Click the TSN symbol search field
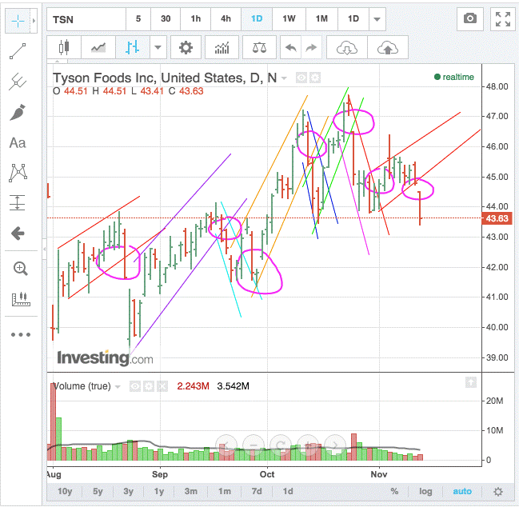 pyautogui.click(x=86, y=19)
